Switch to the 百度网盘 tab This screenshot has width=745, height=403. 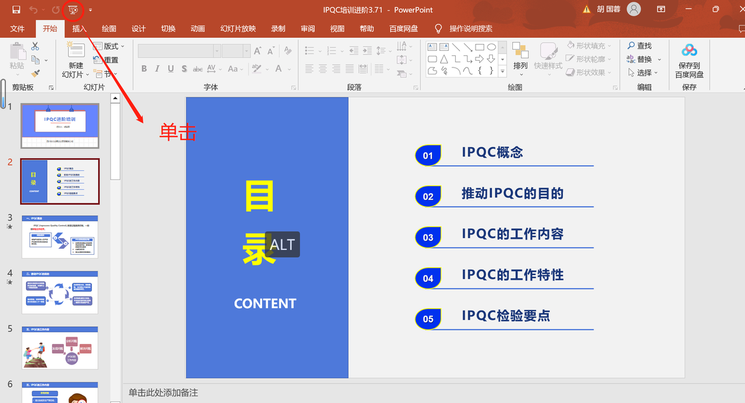(404, 29)
